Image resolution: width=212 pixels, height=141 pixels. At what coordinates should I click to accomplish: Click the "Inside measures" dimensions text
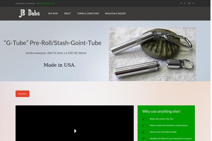pos(56,53)
